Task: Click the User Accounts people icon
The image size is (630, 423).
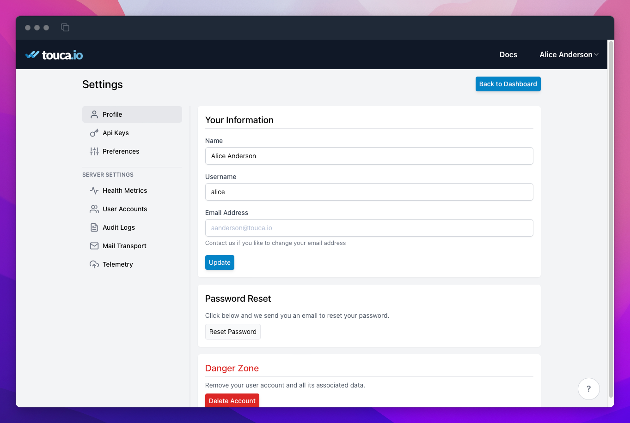Action: point(94,209)
